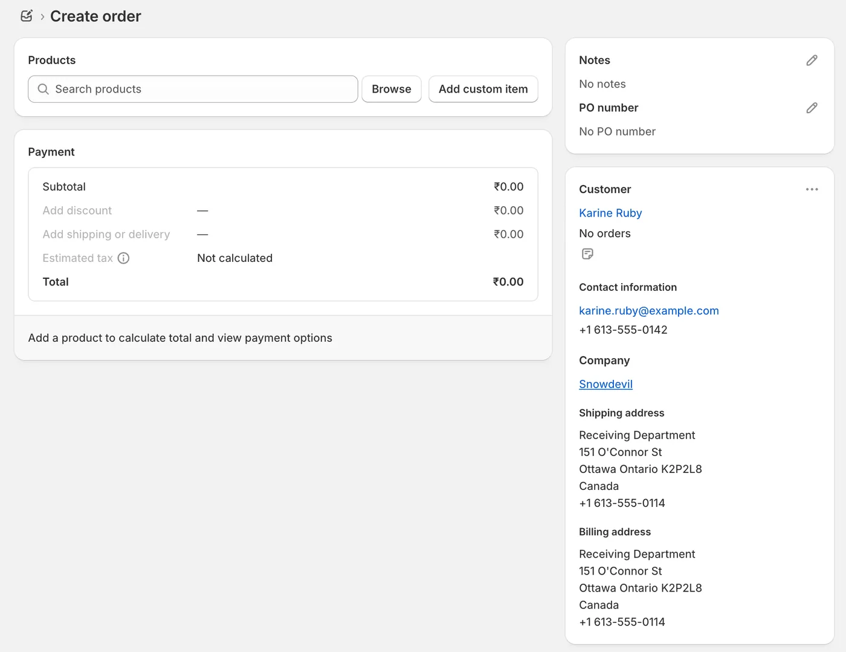Viewport: 846px width, 652px height.
Task: Open the Karine Ruby customer link
Action: (x=610, y=213)
